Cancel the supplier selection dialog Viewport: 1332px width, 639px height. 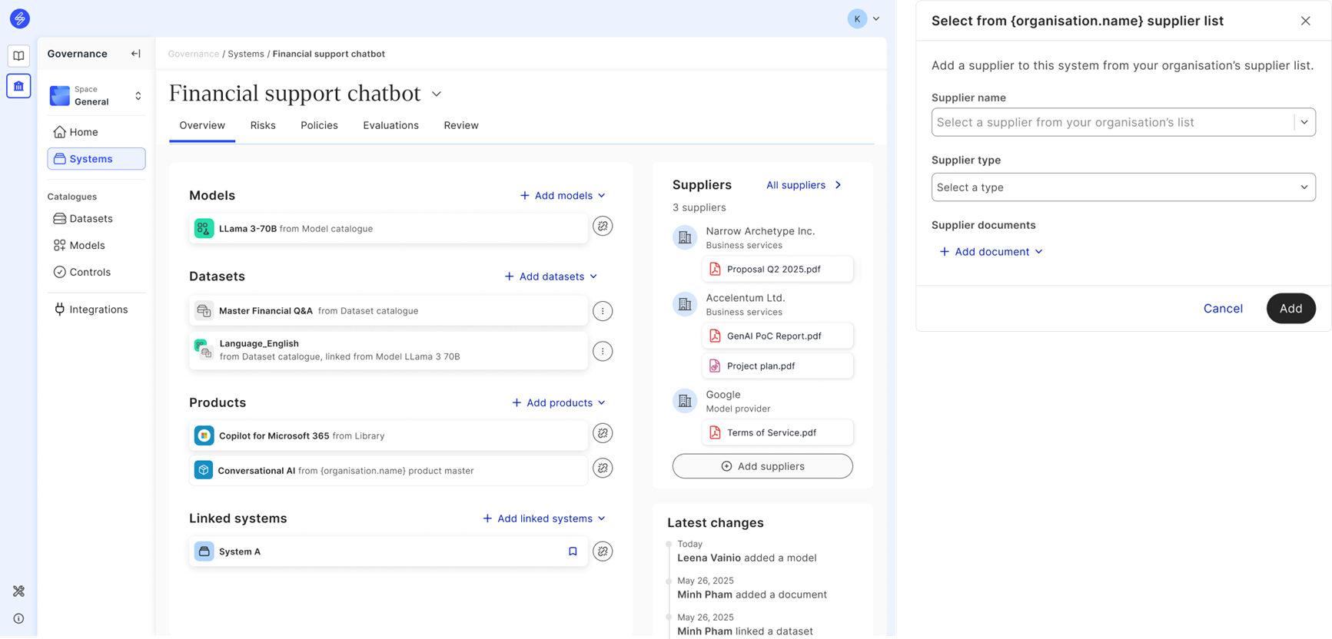1222,309
